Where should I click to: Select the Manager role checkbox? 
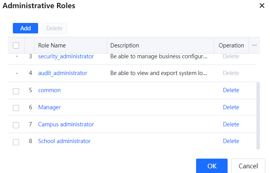tap(16, 108)
